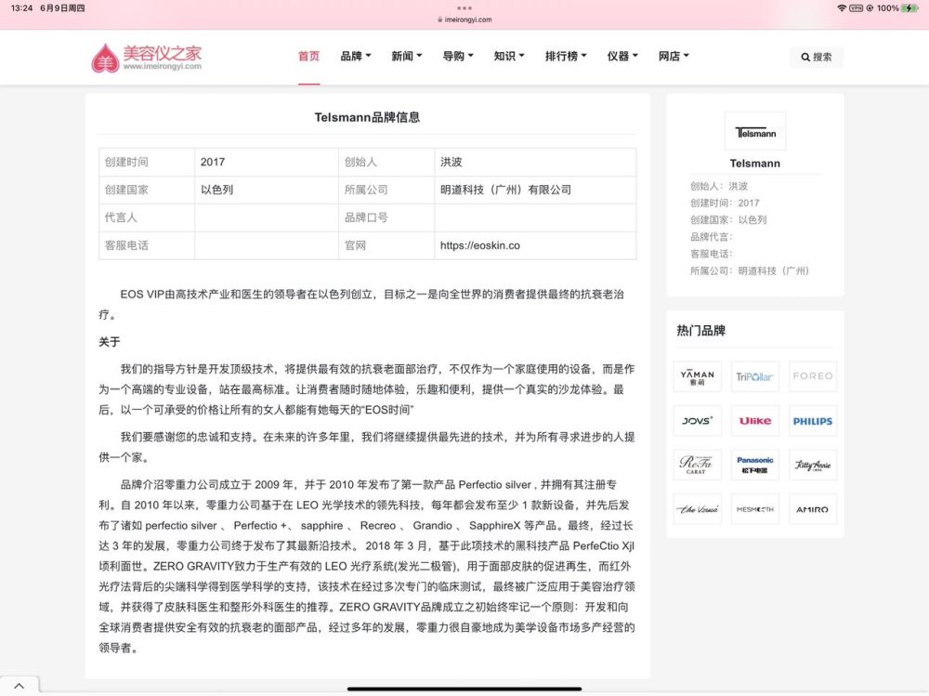The image size is (929, 696).
Task: Expand the 网店 dropdown menu
Action: pos(674,57)
